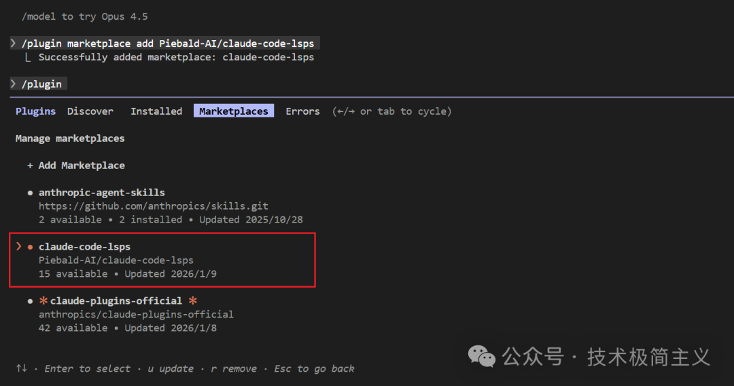Switch to the Discover tab
Image resolution: width=734 pixels, height=386 pixels.
coord(90,111)
